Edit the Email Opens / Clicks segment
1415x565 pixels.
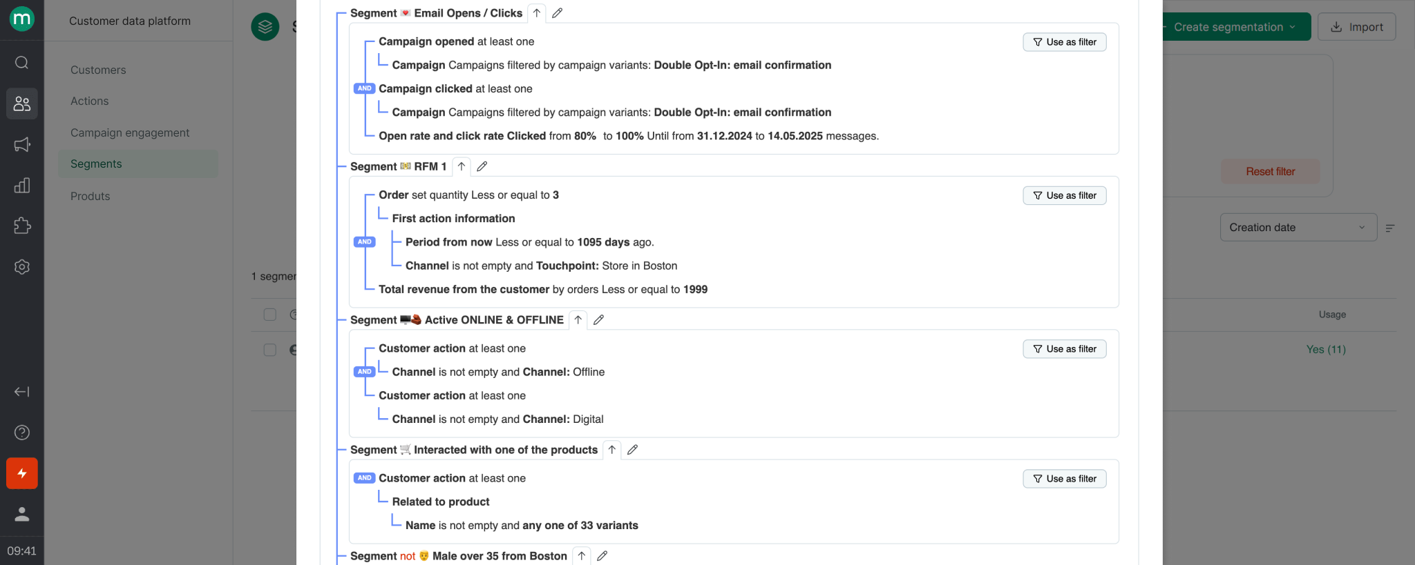click(557, 13)
